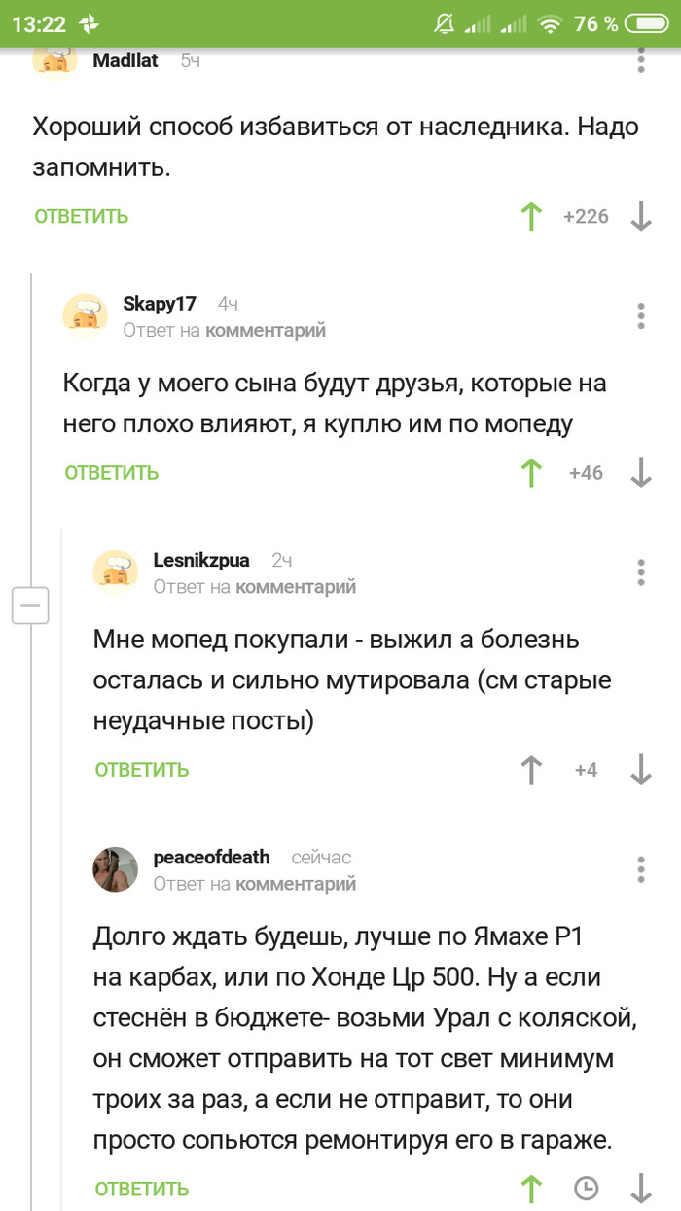Downvote MadIlat's comment
This screenshot has height=1211, width=681.
pos(640,216)
